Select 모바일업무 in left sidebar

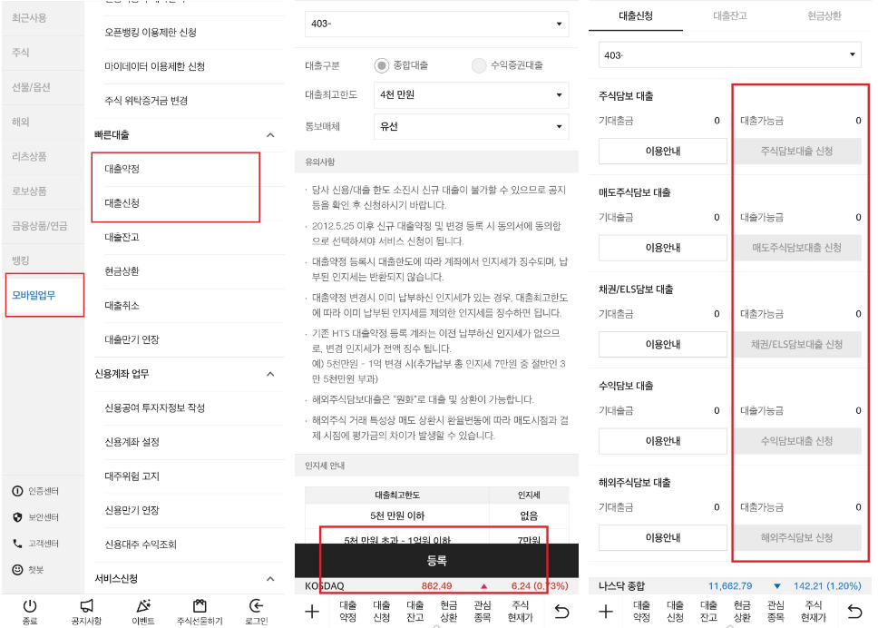(x=44, y=295)
